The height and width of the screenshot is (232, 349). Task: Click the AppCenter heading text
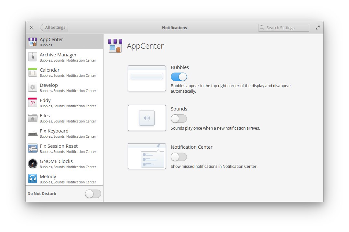click(145, 46)
